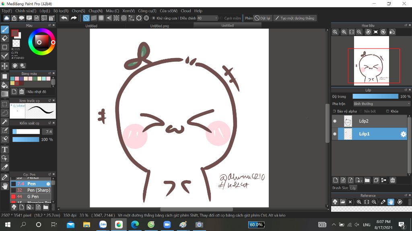Flip canvas horizontally in Navigator
Screen dimensions: 412x231
(392, 32)
